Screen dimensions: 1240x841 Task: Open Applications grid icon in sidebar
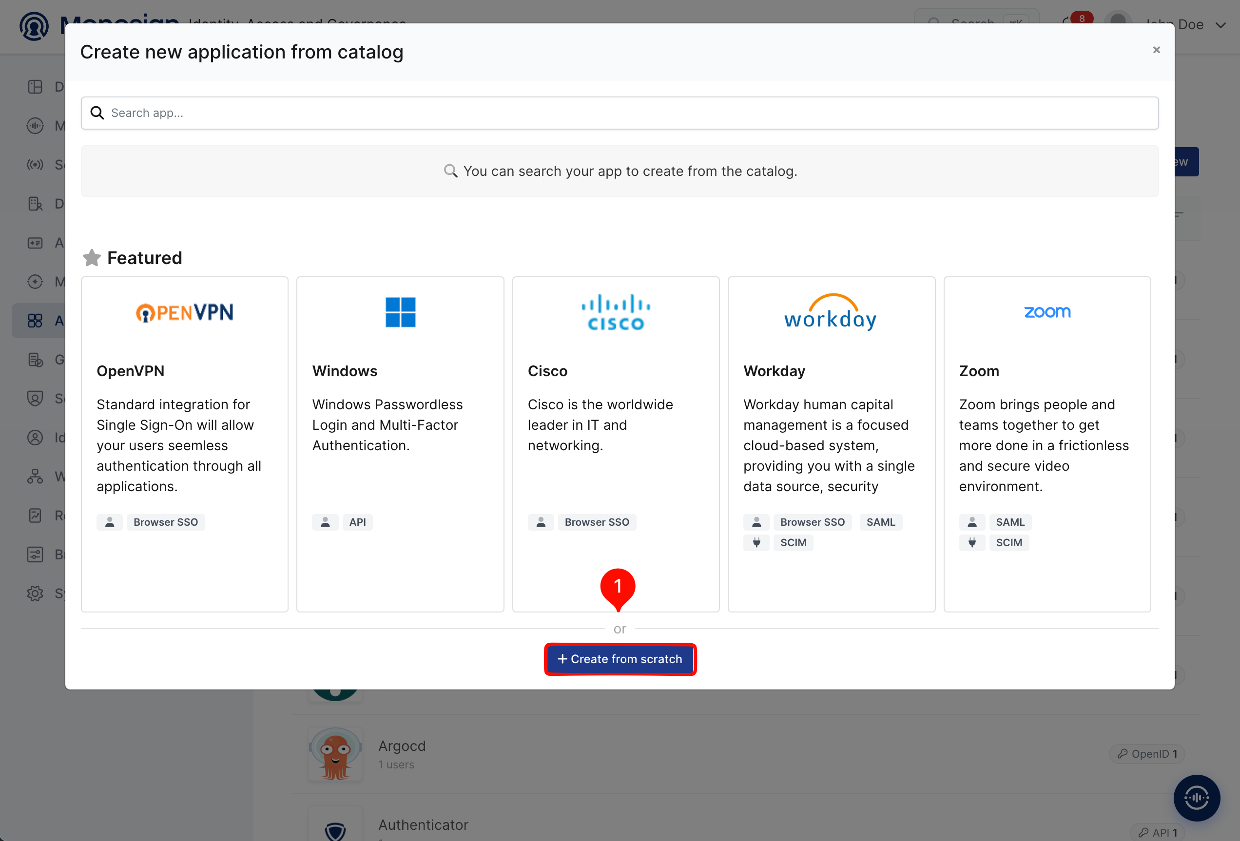click(x=35, y=321)
